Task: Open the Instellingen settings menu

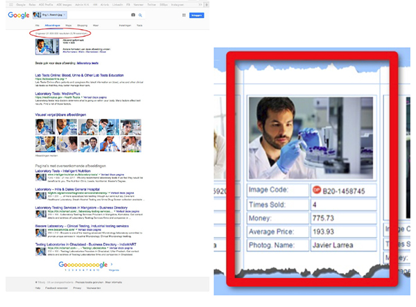Action: (125, 25)
